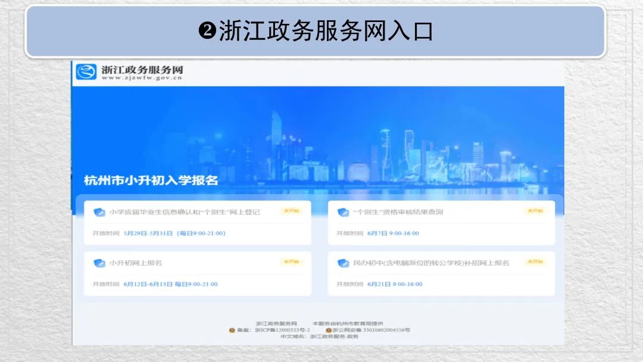Open 小学应届毕业生信息确认和"个别生"网上登记
Viewport: 643px width, 362px height.
click(185, 212)
